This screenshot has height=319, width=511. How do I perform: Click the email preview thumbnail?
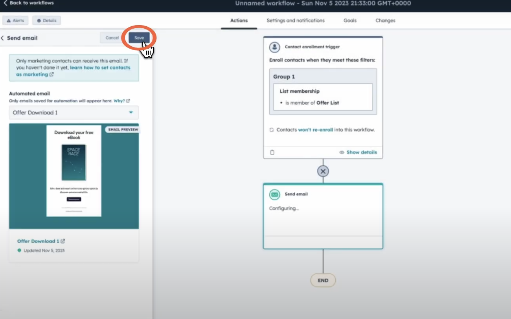tap(74, 176)
